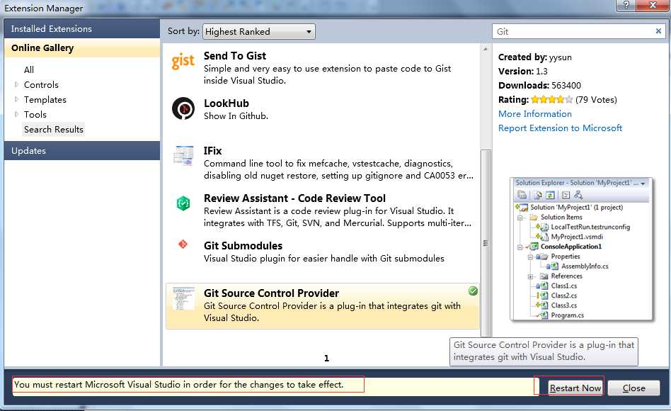Screen dimensions: 671x411
Task: Open the Updates section
Action: pyautogui.click(x=81, y=151)
